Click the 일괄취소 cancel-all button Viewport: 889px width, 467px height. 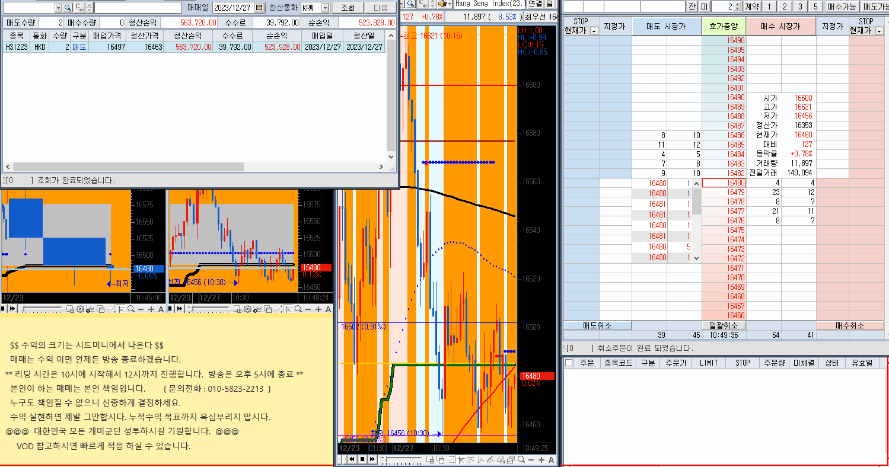(724, 325)
